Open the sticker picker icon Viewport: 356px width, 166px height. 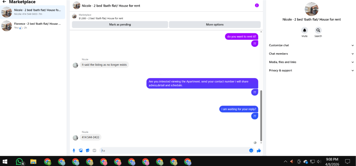coord(87,150)
